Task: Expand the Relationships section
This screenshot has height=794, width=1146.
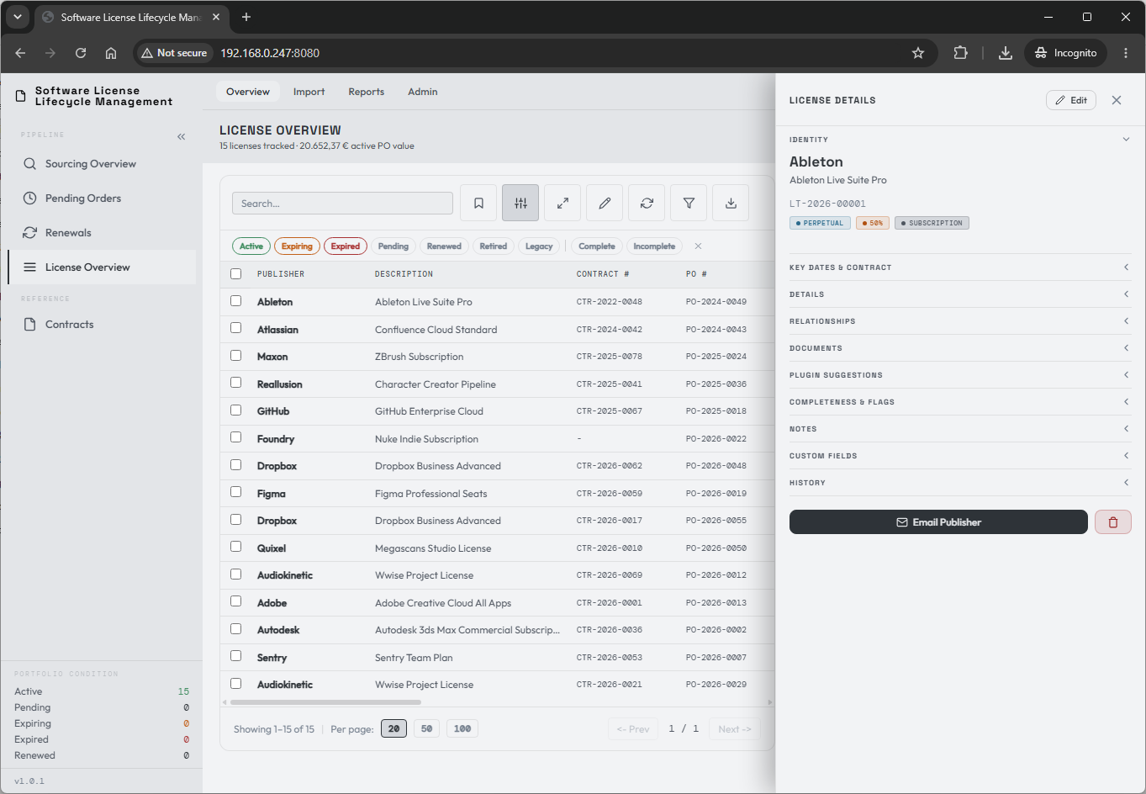Action: [x=960, y=321]
